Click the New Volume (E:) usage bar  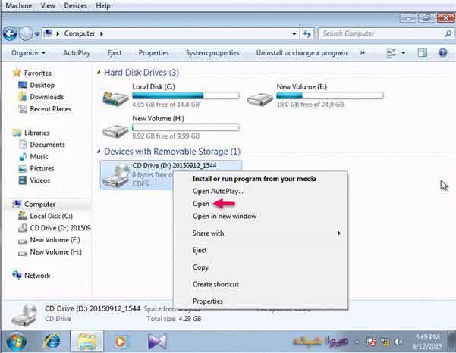(329, 95)
